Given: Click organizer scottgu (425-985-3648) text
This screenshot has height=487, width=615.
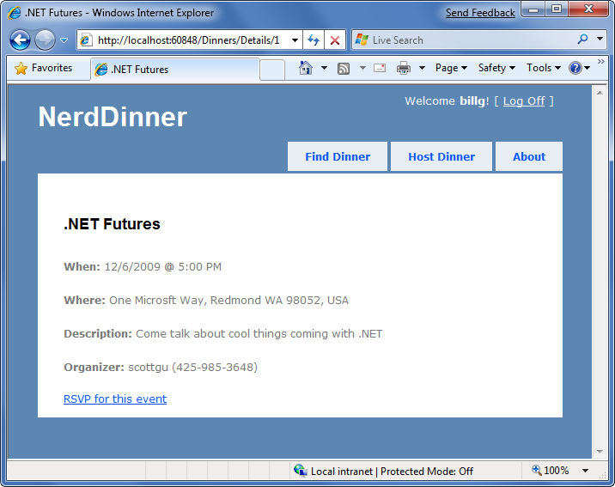Looking at the screenshot, I should [x=192, y=368].
